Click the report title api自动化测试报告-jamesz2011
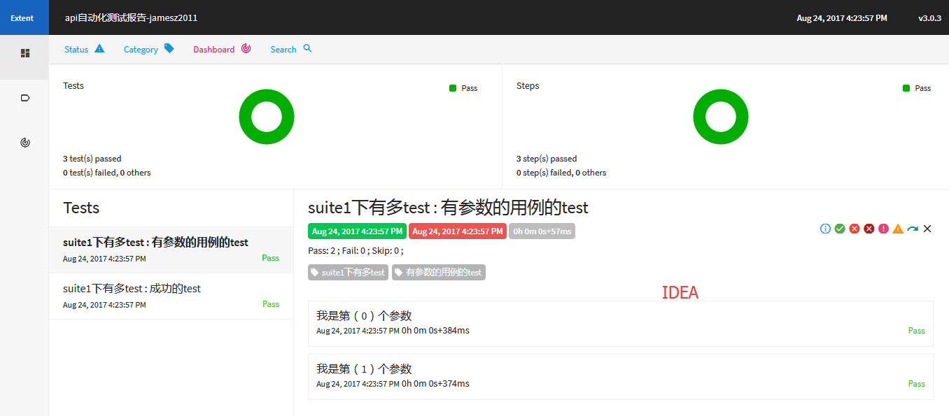This screenshot has width=949, height=416. [x=131, y=18]
